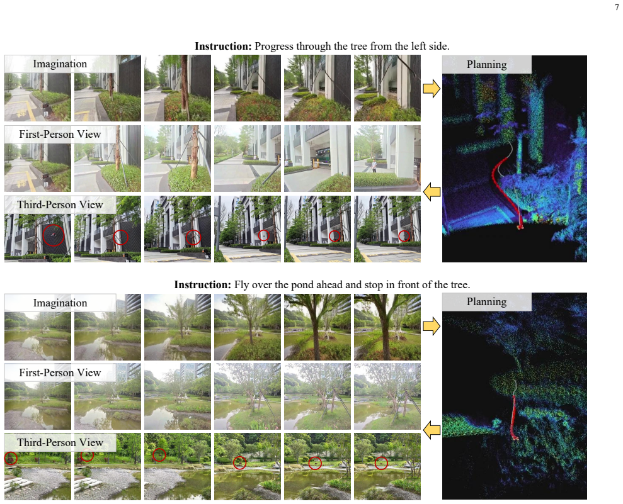Open the last bottom Imagination frame with tree
This screenshot has height=504, width=623.
pyautogui.click(x=387, y=327)
